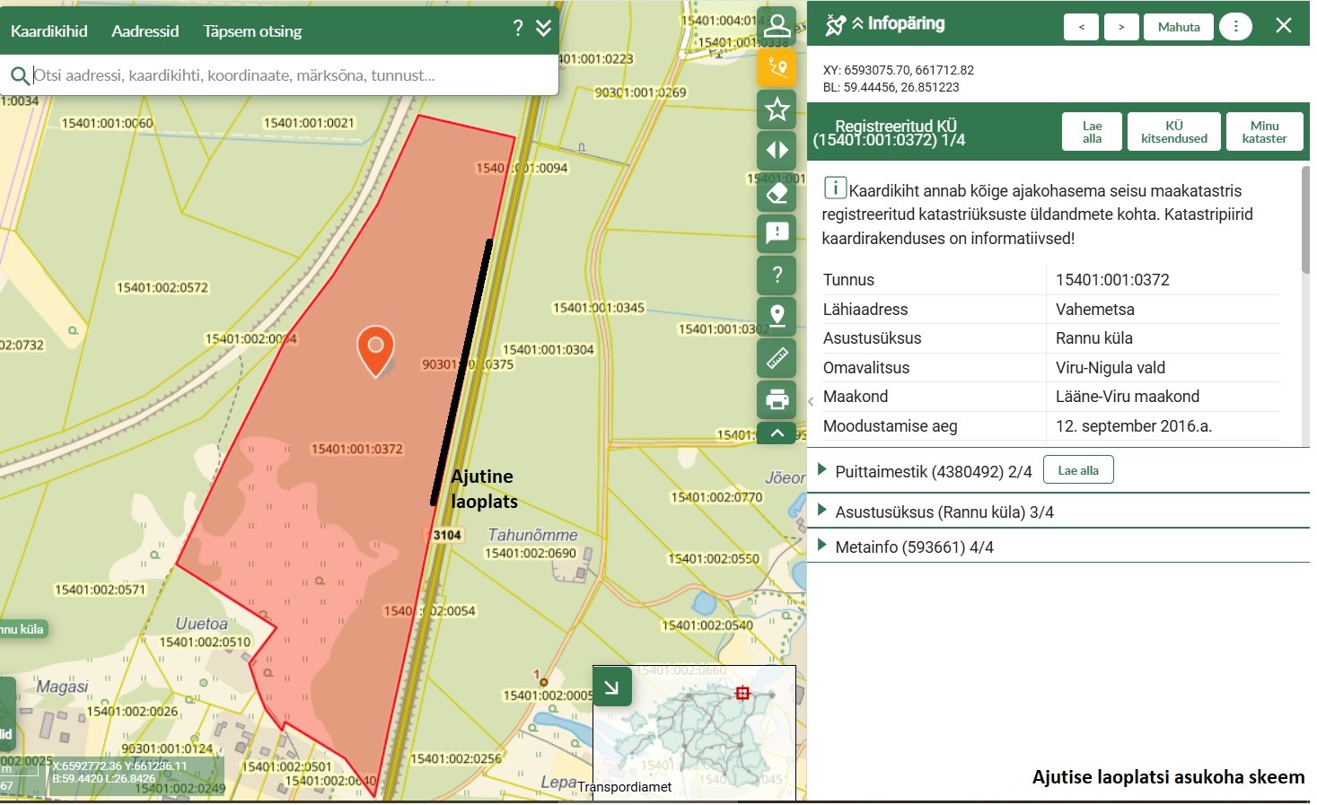Click the address search input field
Screen dimensions: 1317x805
click(287, 75)
